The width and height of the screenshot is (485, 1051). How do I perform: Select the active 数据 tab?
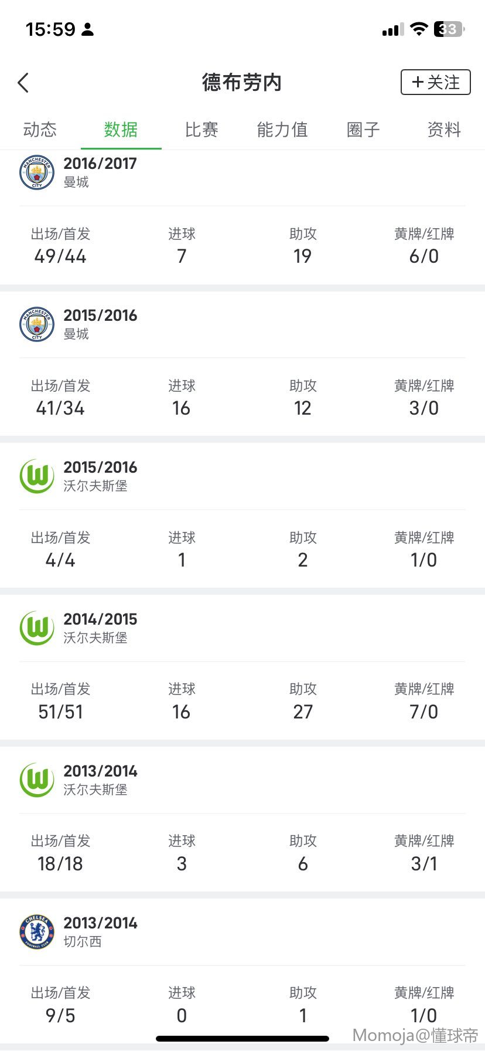pos(121,130)
